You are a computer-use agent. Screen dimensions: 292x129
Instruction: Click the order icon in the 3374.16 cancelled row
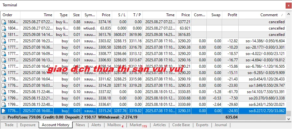click(x=4, y=22)
